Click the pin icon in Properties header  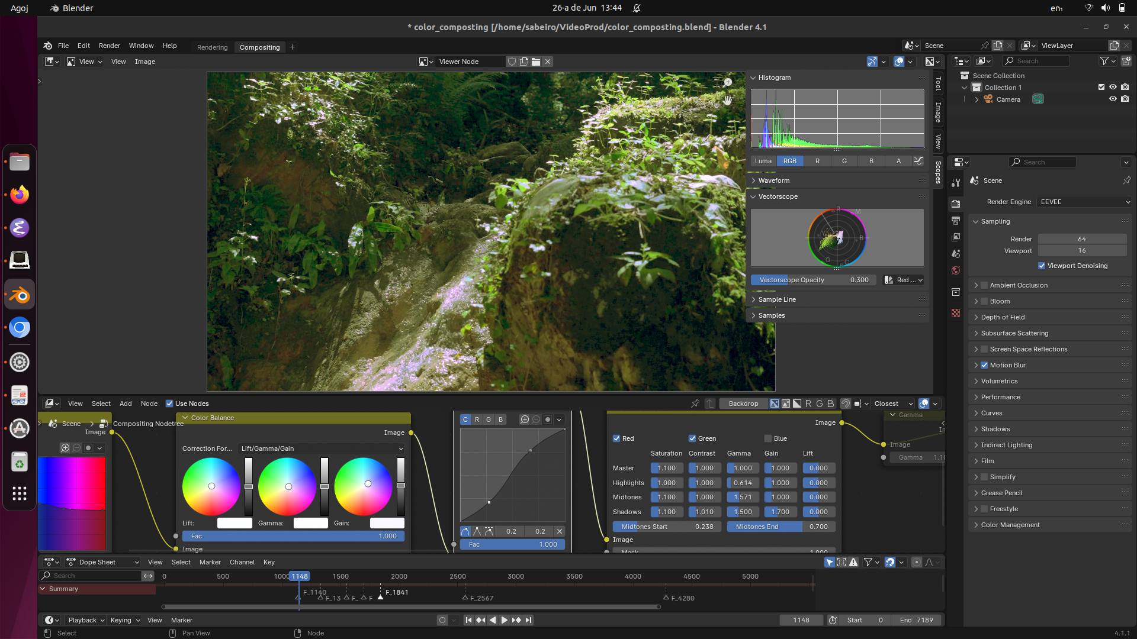(x=1126, y=180)
